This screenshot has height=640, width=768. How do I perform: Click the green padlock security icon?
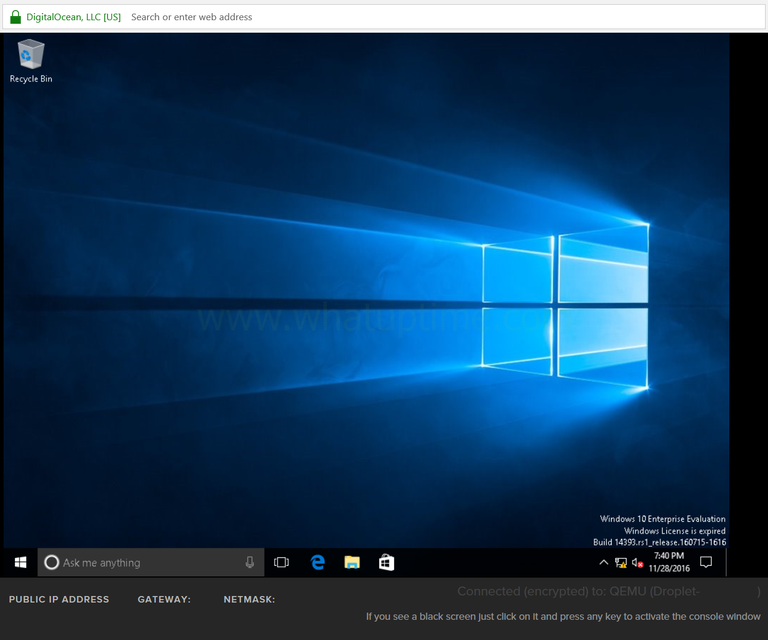[x=15, y=17]
